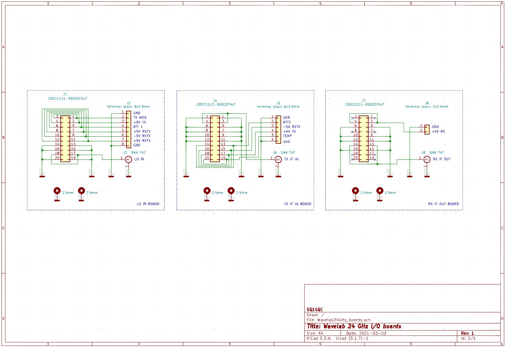Select the J1 20-pin header body
This screenshot has width=506, height=348.
[x=65, y=139]
